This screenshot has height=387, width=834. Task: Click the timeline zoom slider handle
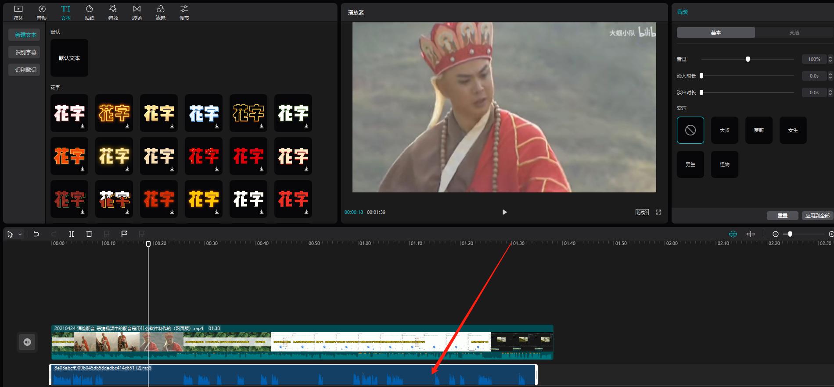[790, 234]
